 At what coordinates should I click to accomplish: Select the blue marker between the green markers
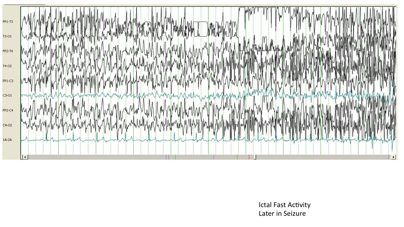coord(214,157)
